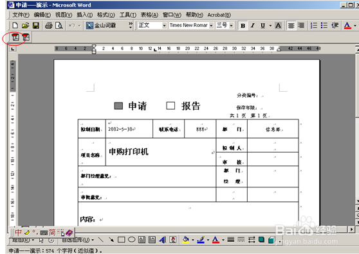
Task: Expand the fill color arrow
Action: pos(192,240)
